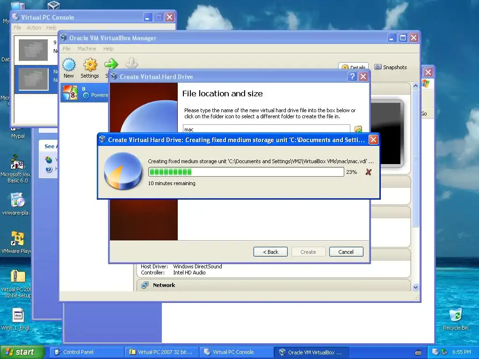Click the 'Intel HD Audio' controller value
Viewport: 479px width, 359px height.
pos(189,273)
